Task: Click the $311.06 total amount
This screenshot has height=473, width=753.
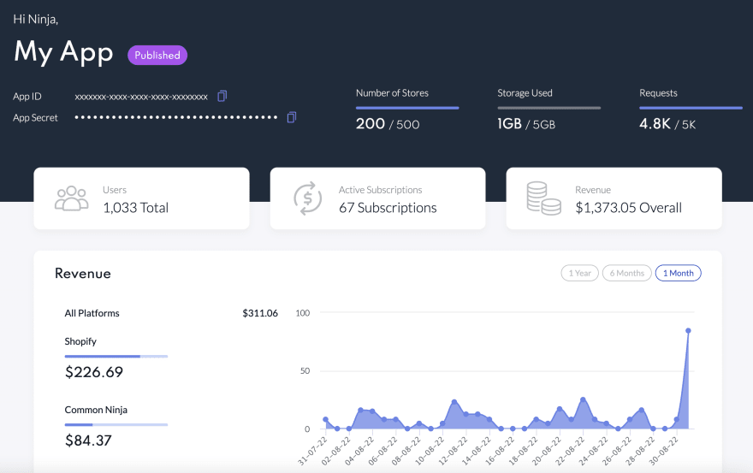Action: click(x=260, y=313)
